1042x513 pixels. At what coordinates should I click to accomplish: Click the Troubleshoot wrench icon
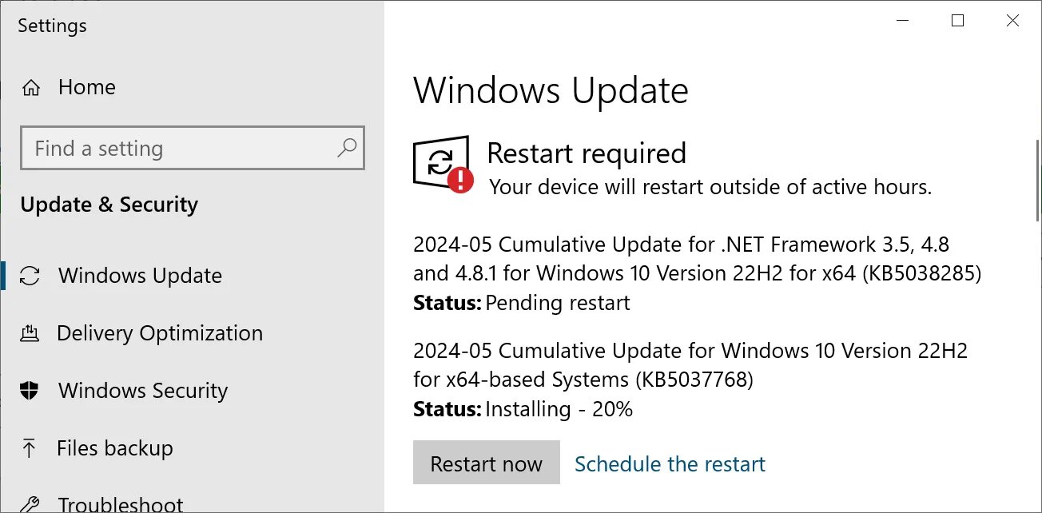click(30, 505)
